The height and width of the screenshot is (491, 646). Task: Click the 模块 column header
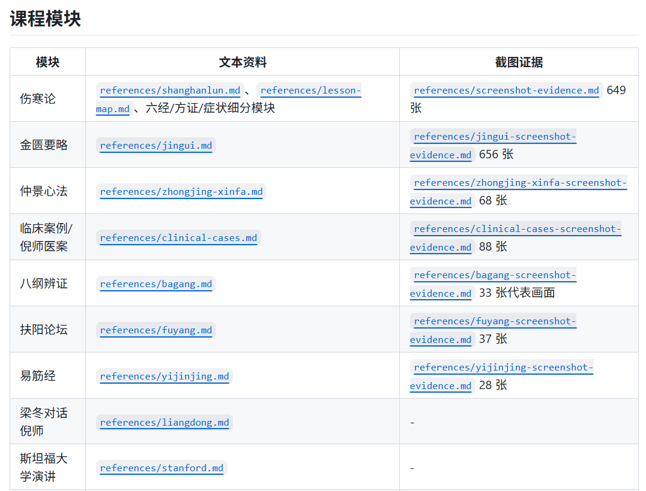tap(48, 62)
